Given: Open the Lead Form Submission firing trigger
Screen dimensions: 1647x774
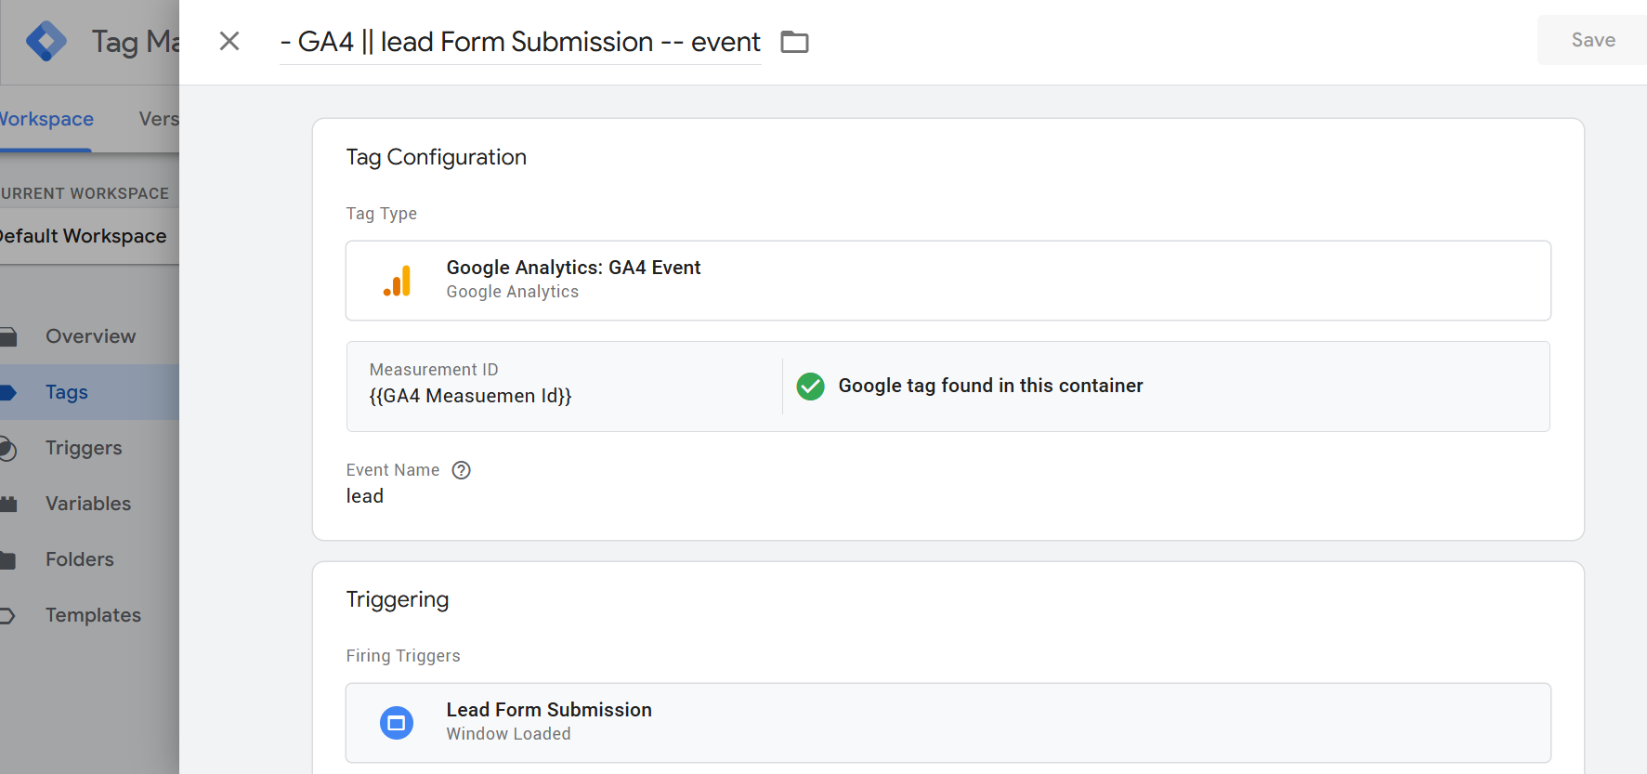Looking at the screenshot, I should click(948, 723).
